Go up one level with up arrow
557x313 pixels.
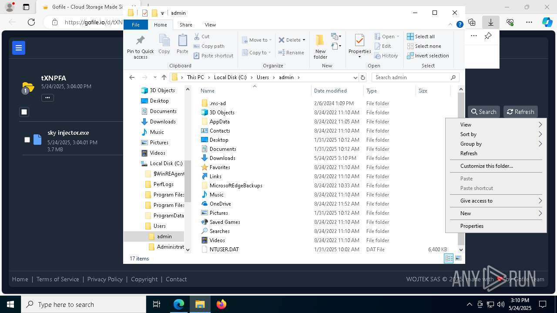(x=164, y=77)
